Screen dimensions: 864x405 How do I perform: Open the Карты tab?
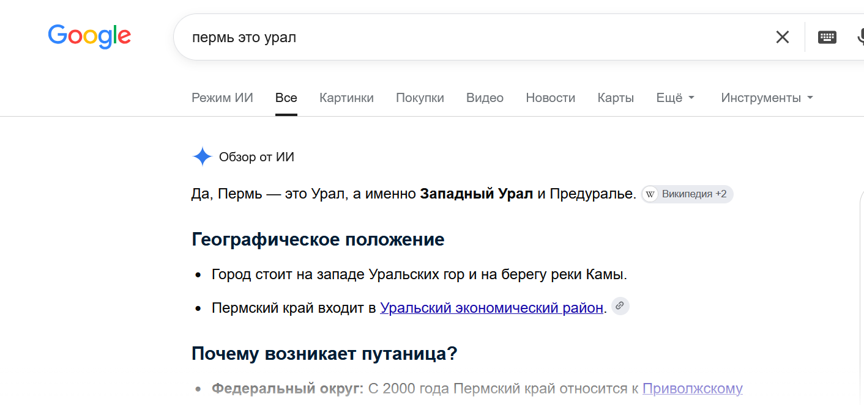pyautogui.click(x=616, y=98)
